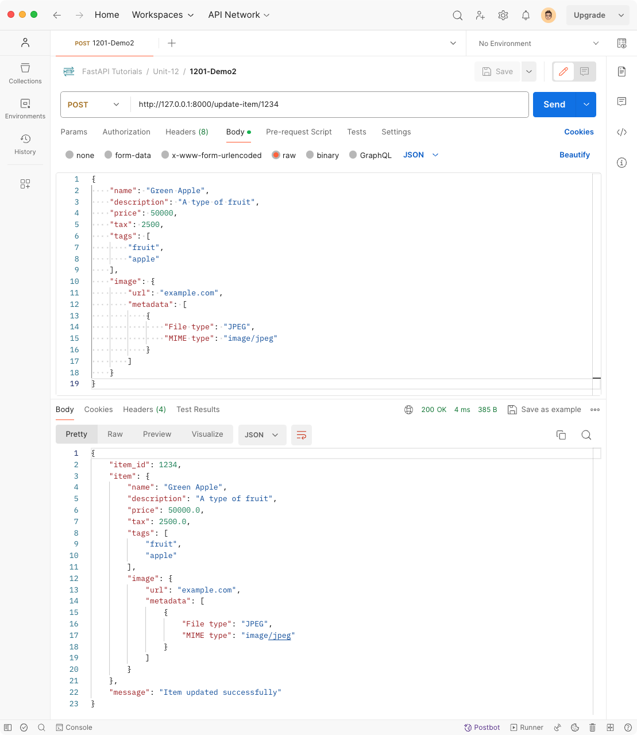Image resolution: width=637 pixels, height=735 pixels.
Task: Expand the No Environment selector
Action: coord(538,44)
